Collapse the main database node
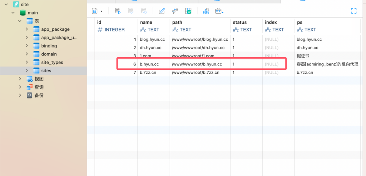 pyautogui.click(x=13, y=13)
